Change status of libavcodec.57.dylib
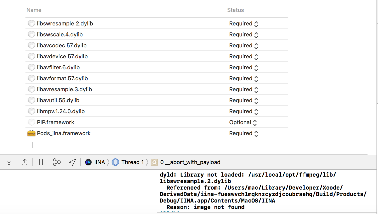This screenshot has height=214, width=378. tap(244, 46)
